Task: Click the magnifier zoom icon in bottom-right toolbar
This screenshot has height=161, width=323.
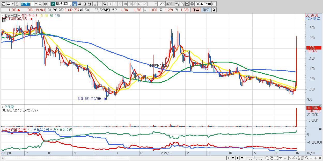Action: point(307,158)
